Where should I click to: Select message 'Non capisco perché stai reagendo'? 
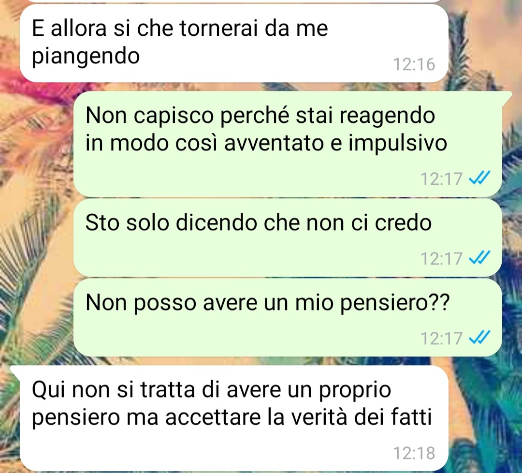pyautogui.click(x=288, y=144)
